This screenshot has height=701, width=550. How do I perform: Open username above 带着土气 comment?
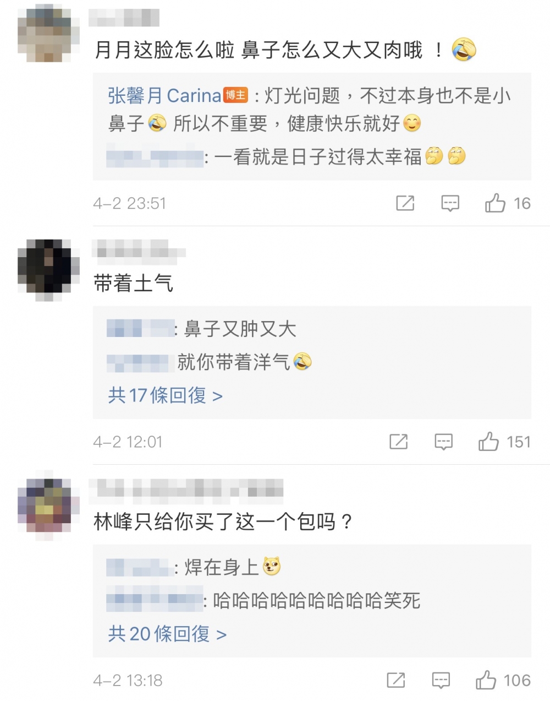pyautogui.click(x=139, y=251)
